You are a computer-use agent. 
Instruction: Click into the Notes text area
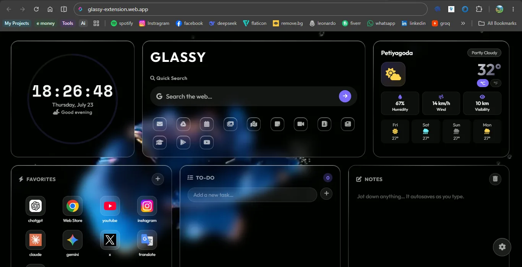[429, 229]
